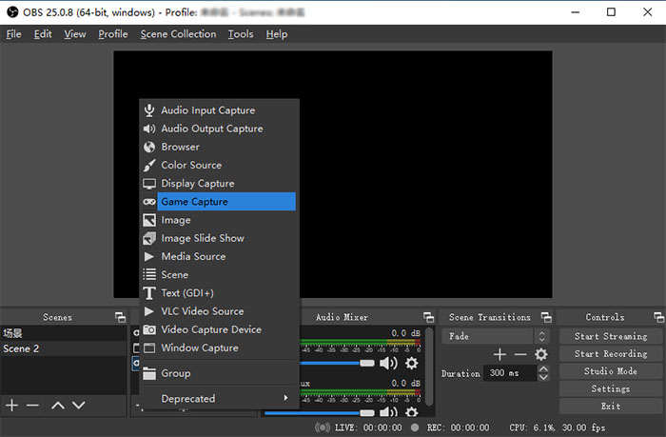Image resolution: width=666 pixels, height=437 pixels.
Task: Open the Edit menu
Action: click(43, 34)
